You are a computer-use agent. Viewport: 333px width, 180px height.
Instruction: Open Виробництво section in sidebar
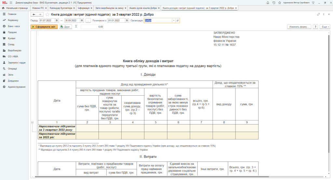14,50
